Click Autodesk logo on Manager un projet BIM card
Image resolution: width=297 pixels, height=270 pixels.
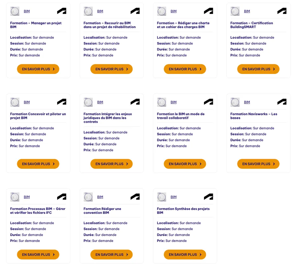(62, 11)
